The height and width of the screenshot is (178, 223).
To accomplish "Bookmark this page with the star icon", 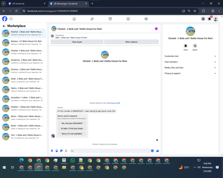I will [x=195, y=11].
